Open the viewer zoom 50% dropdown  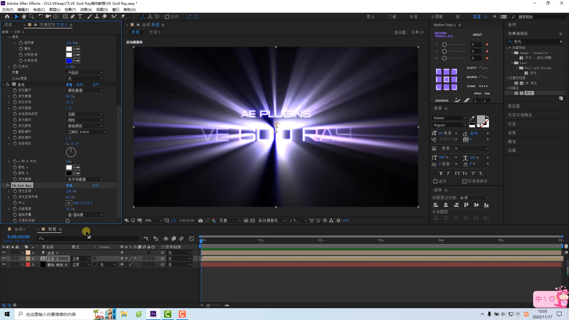[153, 221]
